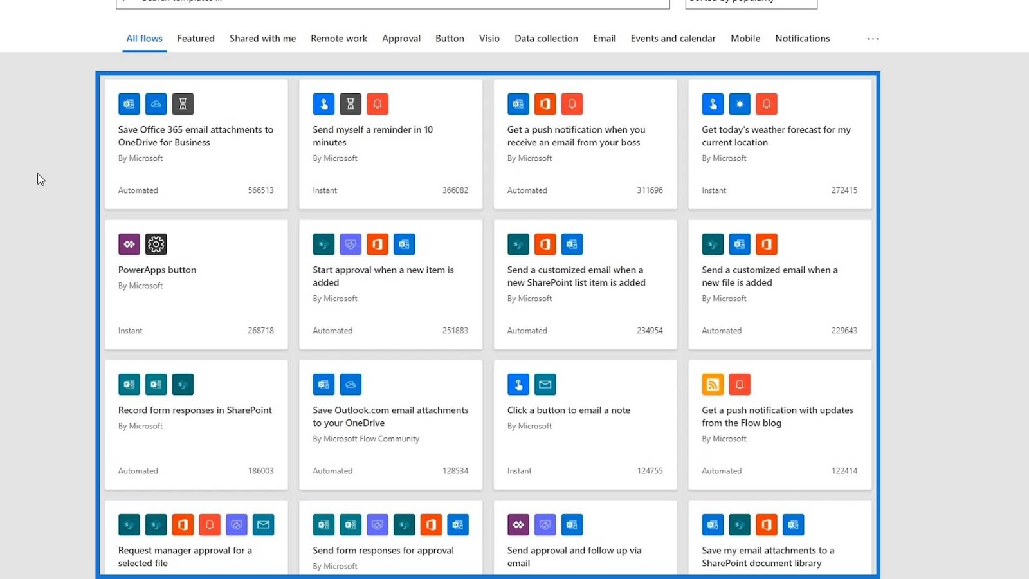Image resolution: width=1029 pixels, height=579 pixels.
Task: Switch to the Button tab
Action: pyautogui.click(x=450, y=39)
